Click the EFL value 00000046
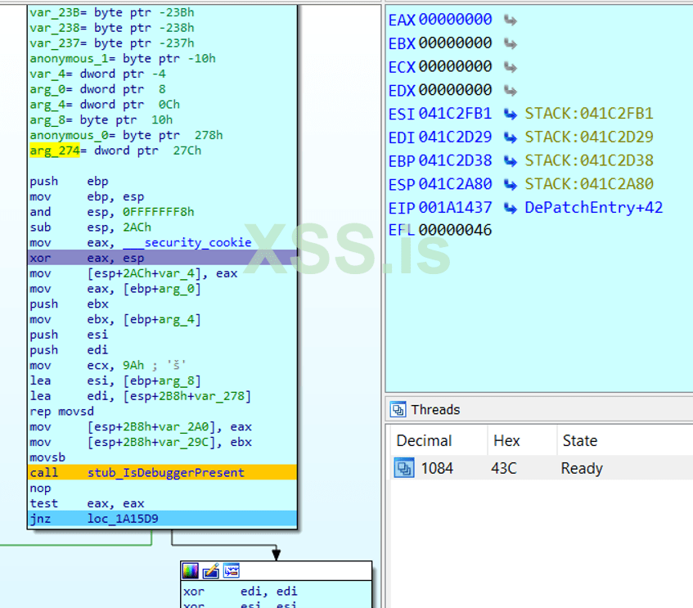Screen dimensions: 693x608 click(x=455, y=231)
